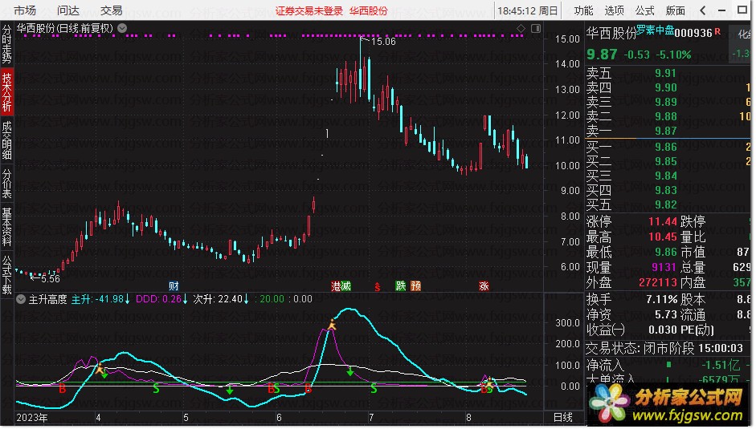Click the orange figure icon at indicator peak

(x=332, y=325)
